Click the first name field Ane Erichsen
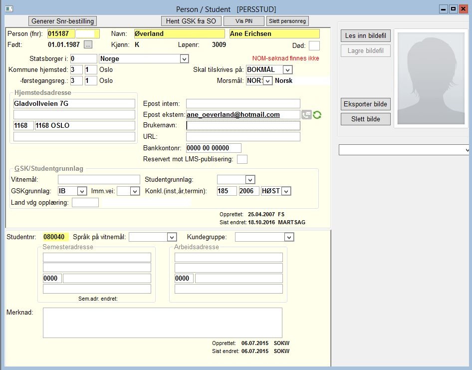472x370 pixels. [274, 34]
